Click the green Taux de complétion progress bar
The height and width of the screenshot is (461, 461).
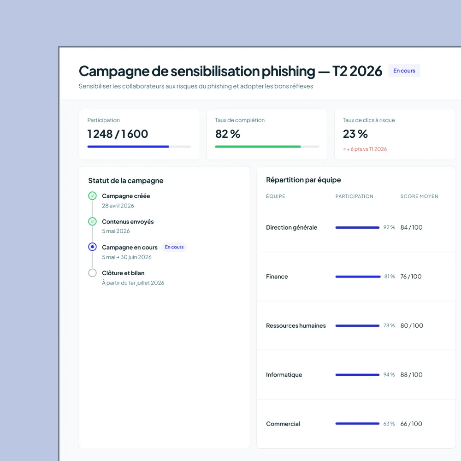[267, 147]
